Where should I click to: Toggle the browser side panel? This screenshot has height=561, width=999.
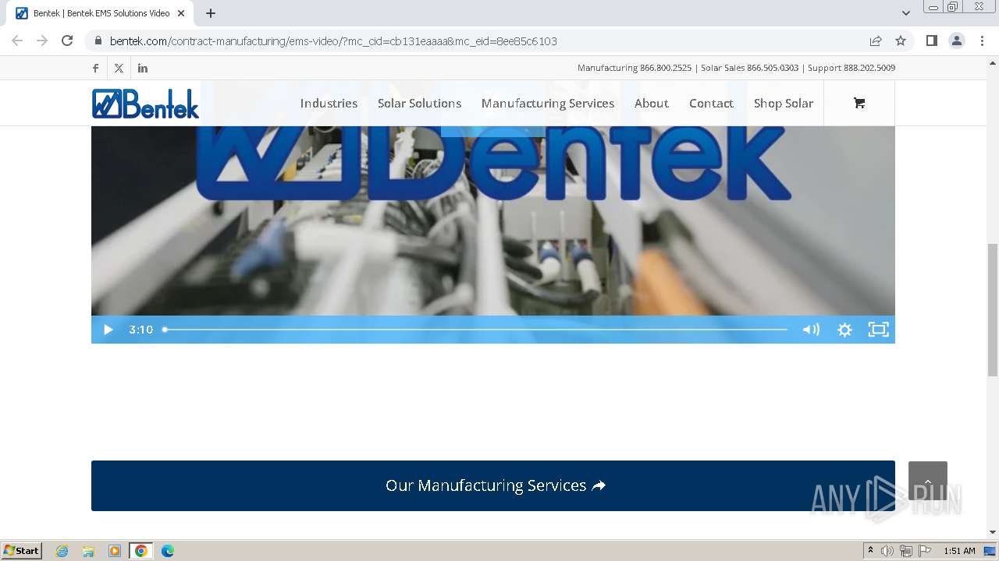click(x=932, y=41)
